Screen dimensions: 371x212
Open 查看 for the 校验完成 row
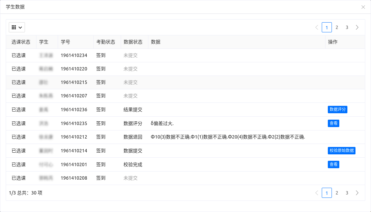[x=333, y=164]
